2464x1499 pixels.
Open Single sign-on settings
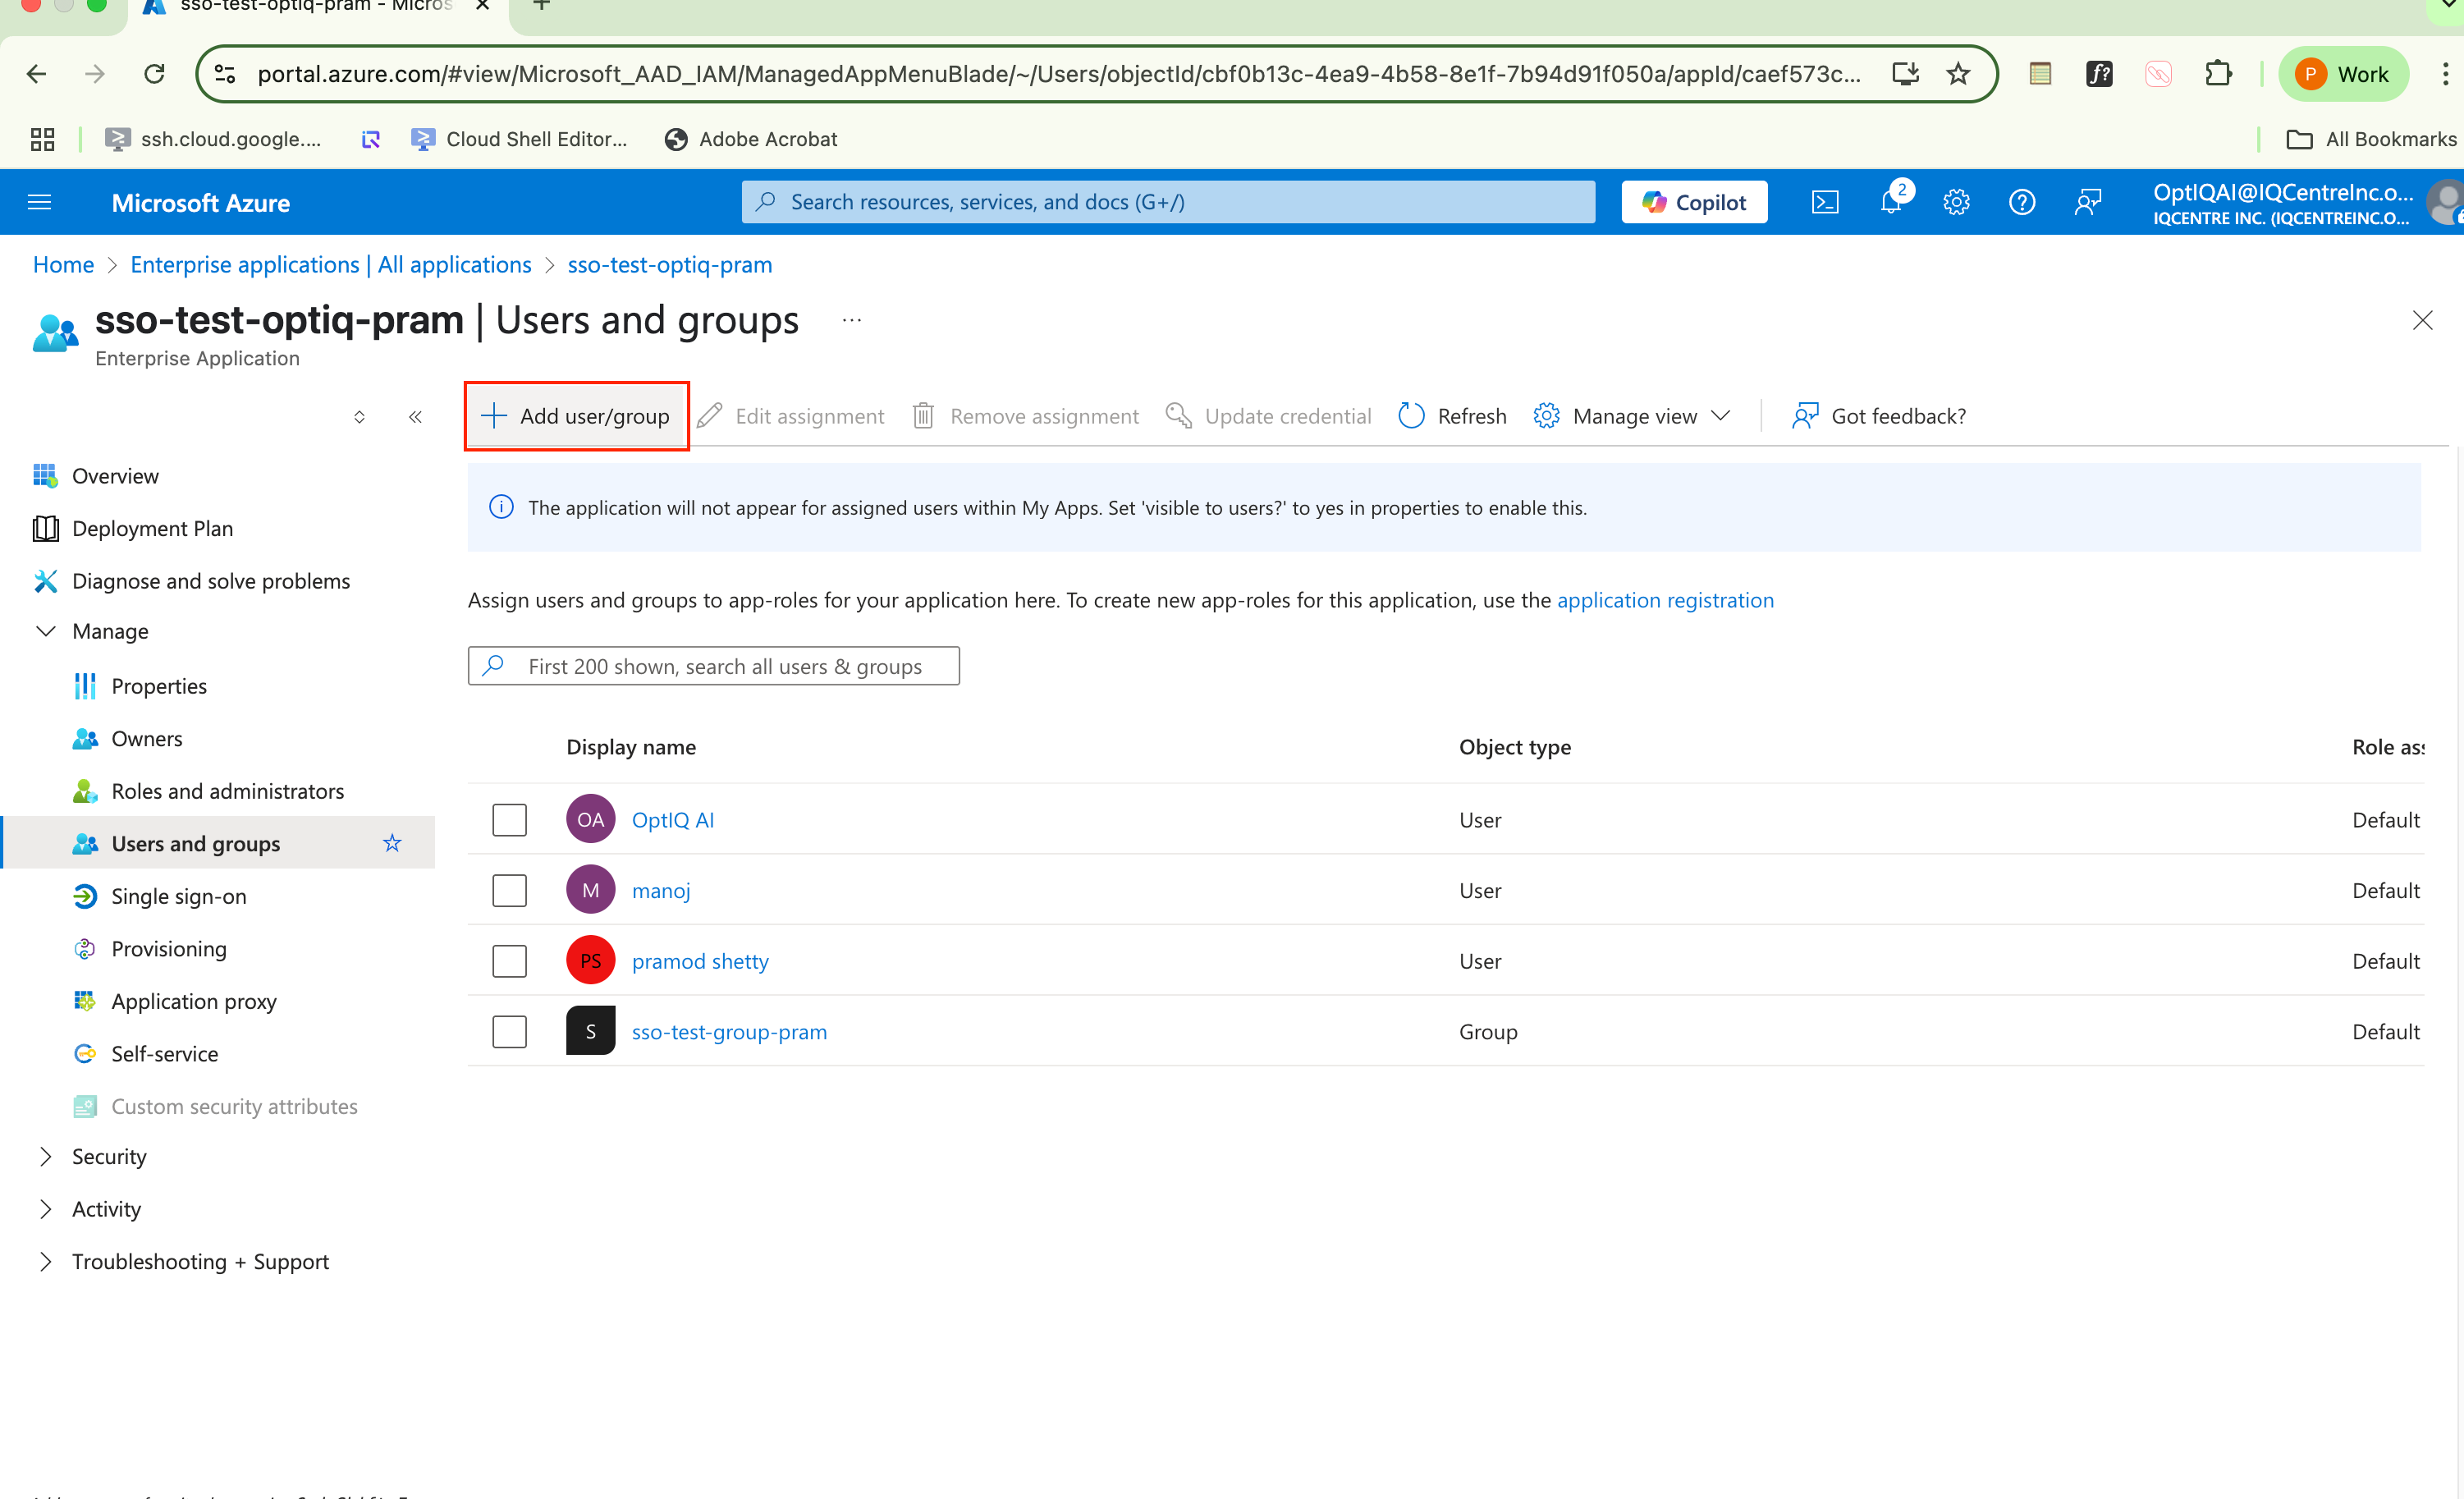tap(178, 896)
